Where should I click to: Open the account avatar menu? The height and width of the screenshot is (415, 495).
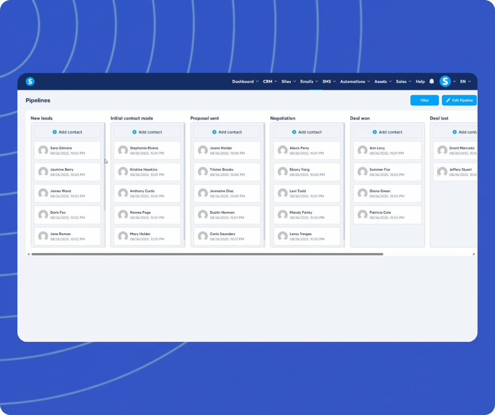point(445,82)
